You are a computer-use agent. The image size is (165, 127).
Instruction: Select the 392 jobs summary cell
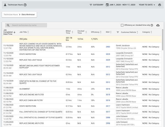point(23,39)
